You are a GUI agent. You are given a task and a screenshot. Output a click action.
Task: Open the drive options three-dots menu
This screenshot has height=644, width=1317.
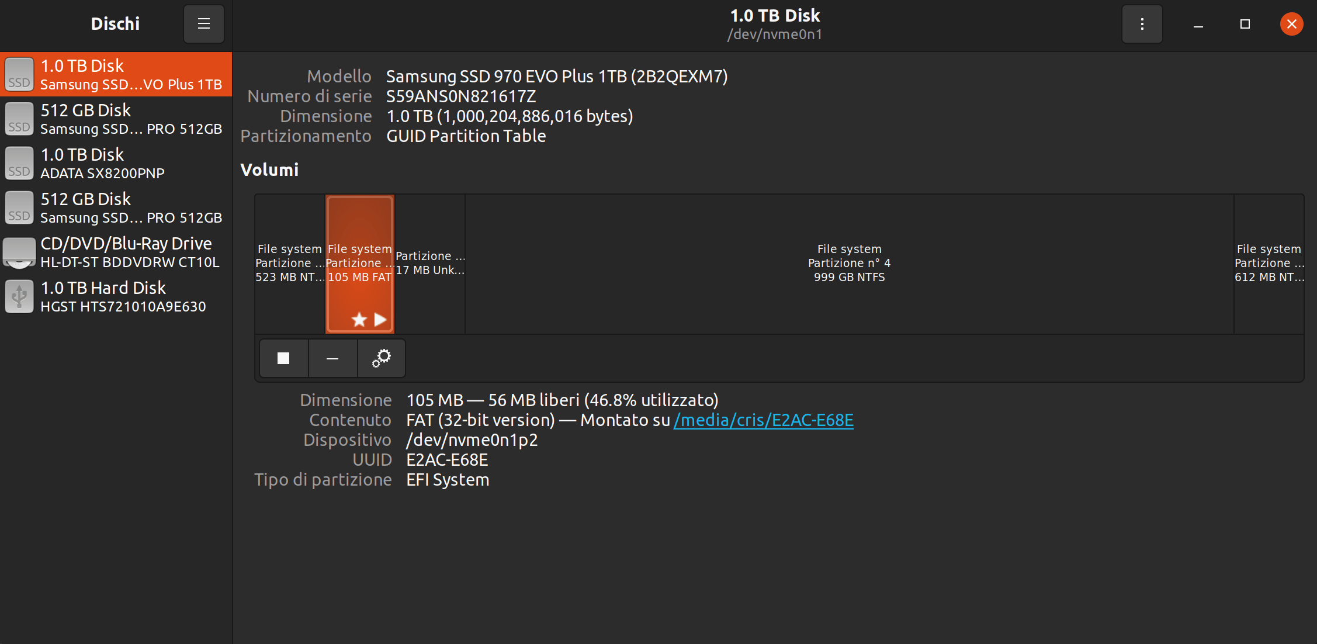click(1142, 24)
